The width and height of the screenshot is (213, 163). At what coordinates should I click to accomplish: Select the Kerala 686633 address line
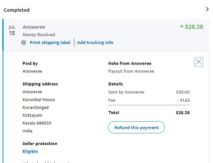tap(37, 123)
